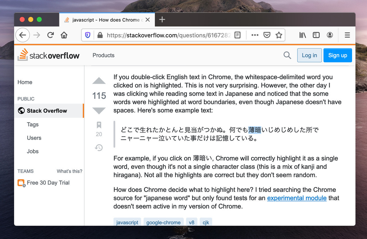Open the Library bookmarks panel
367x239 pixels.
302,35
